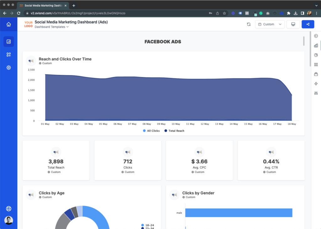Expand the Dashboard Templates dropdown
321x229 pixels.
click(52, 27)
